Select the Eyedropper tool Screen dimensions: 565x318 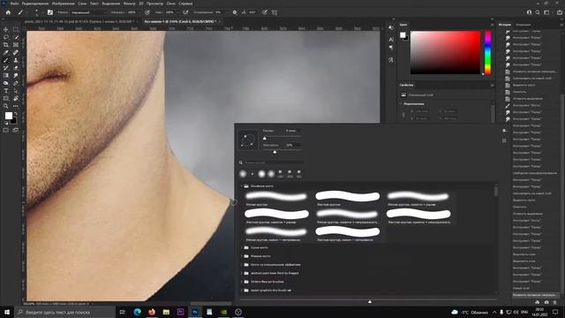pos(6,53)
